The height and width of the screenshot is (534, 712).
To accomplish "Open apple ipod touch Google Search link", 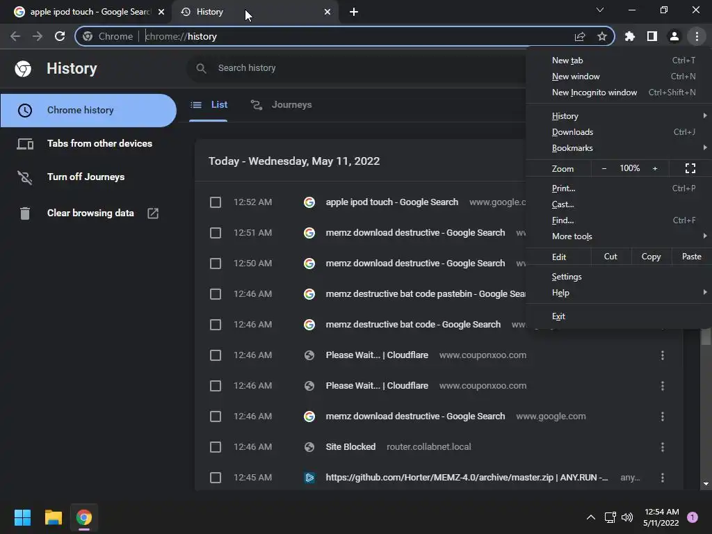I will click(392, 202).
